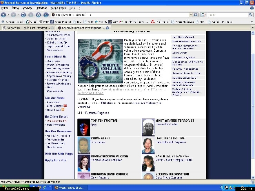Open the Apply for a Job link
The width and height of the screenshot is (255, 191).
55,160
